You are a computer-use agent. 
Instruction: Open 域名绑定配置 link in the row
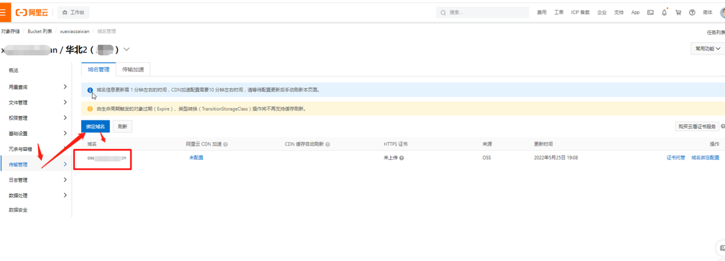[705, 158]
